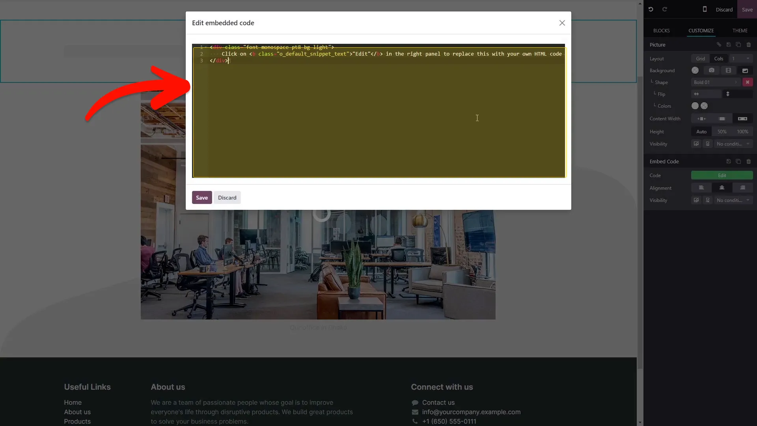
Task: Select Grid layout option
Action: (x=700, y=58)
